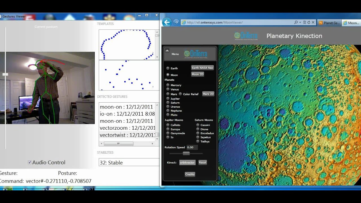The image size is (361, 203).
Task: Stop page loading with the X icon
Action: (x=313, y=23)
